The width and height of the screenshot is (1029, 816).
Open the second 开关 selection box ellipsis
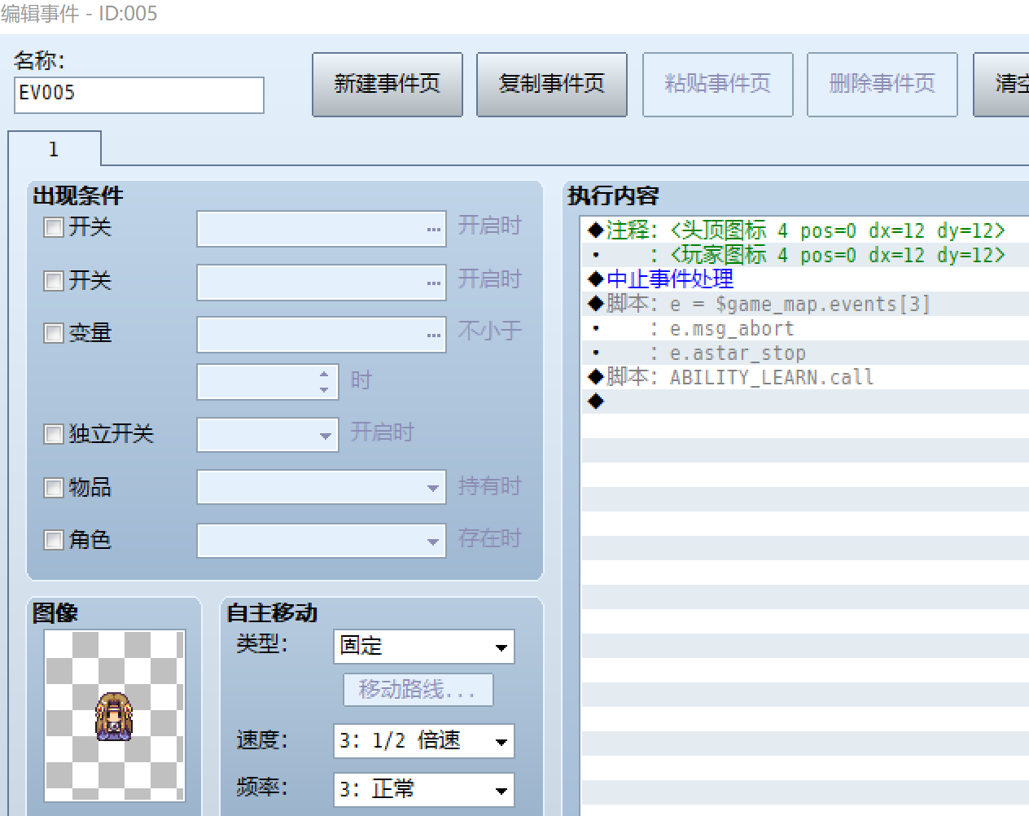pos(434,283)
